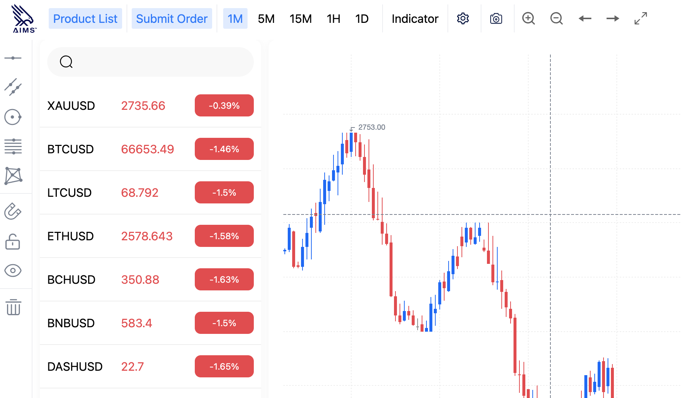
Task: Toggle the drawing lock icon
Action: pyautogui.click(x=13, y=242)
